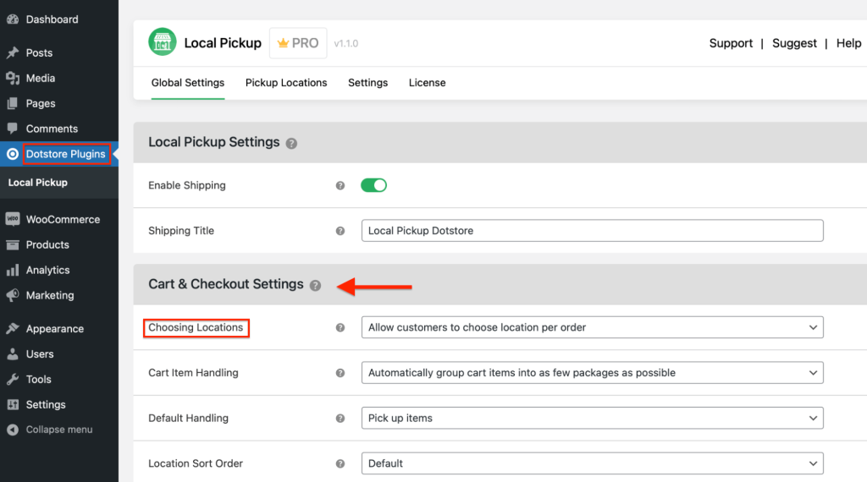Click help icon next to Choosing Locations
The height and width of the screenshot is (482, 867).
tap(340, 327)
